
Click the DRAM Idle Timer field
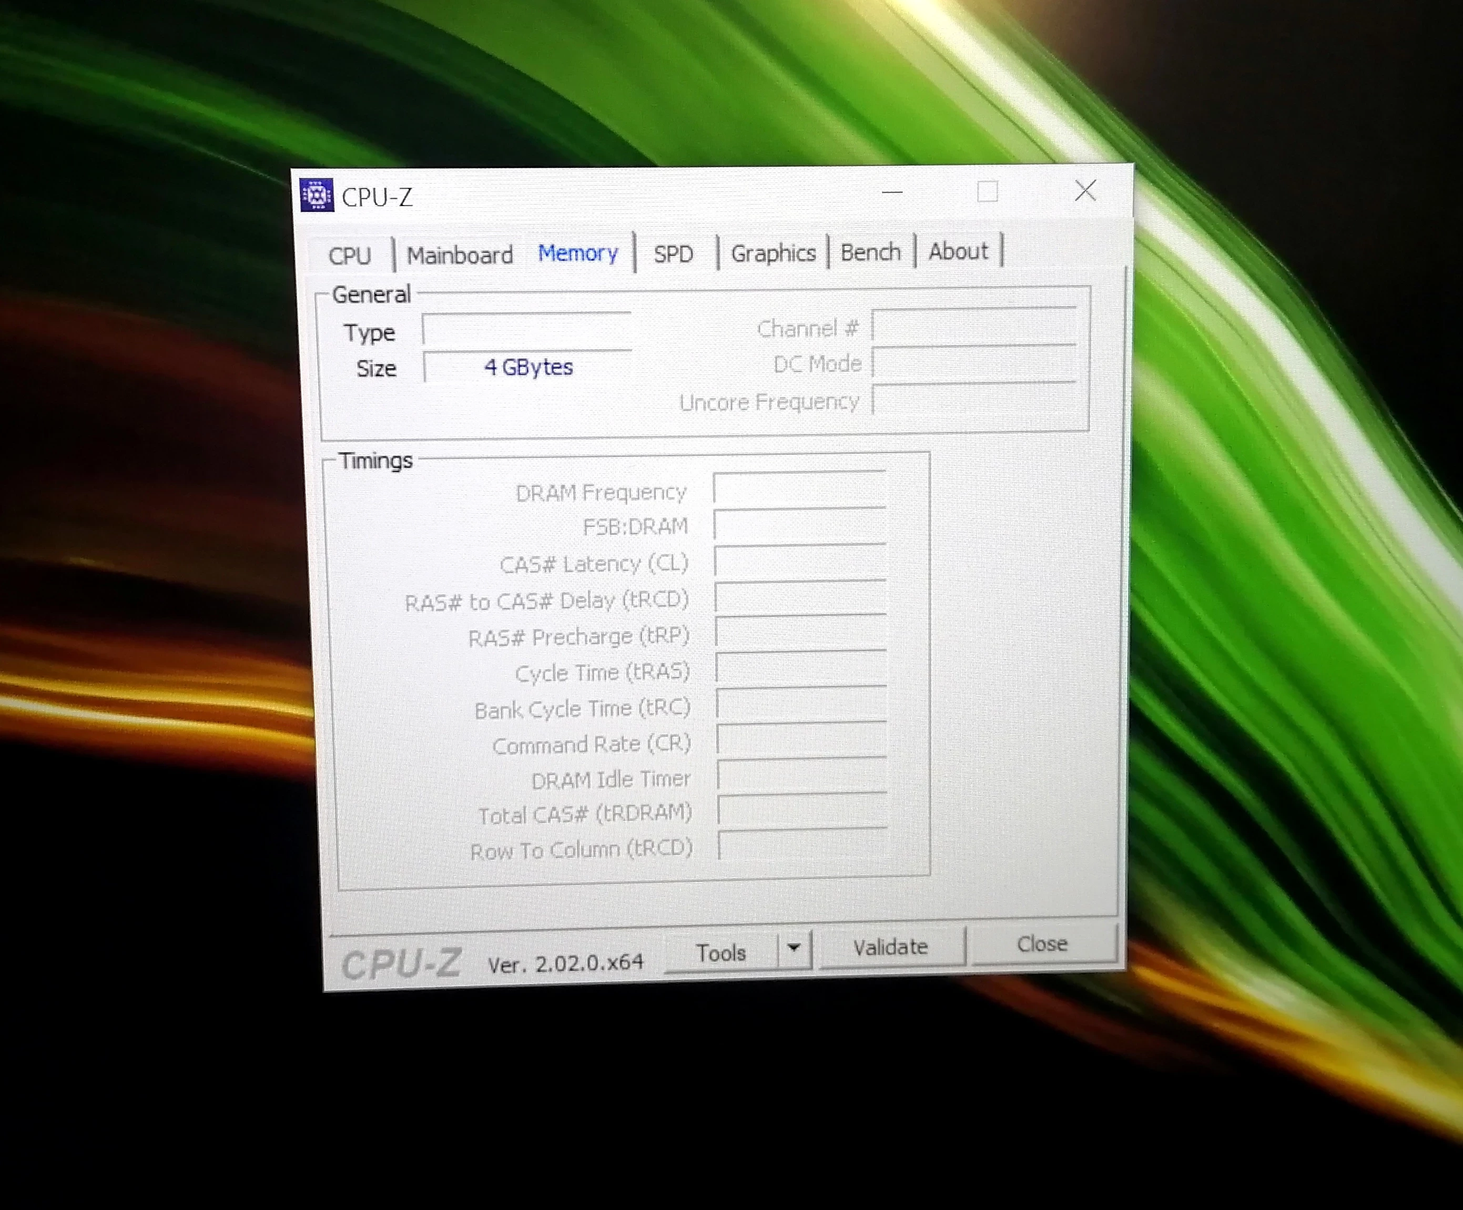pyautogui.click(x=802, y=775)
